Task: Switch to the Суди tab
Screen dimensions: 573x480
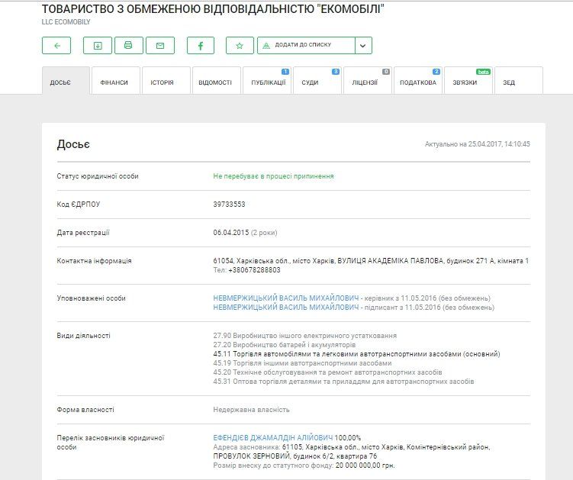Action: [317, 80]
